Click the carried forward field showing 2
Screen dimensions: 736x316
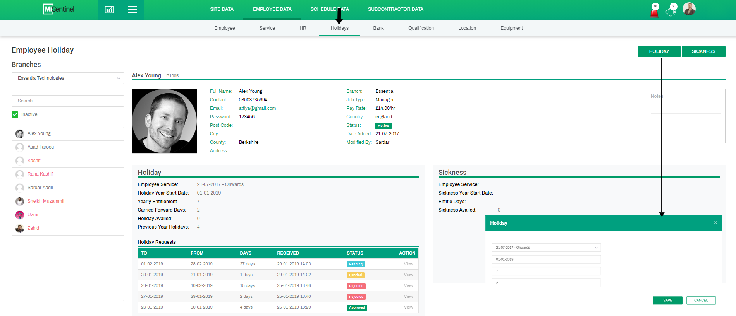pyautogui.click(x=546, y=283)
